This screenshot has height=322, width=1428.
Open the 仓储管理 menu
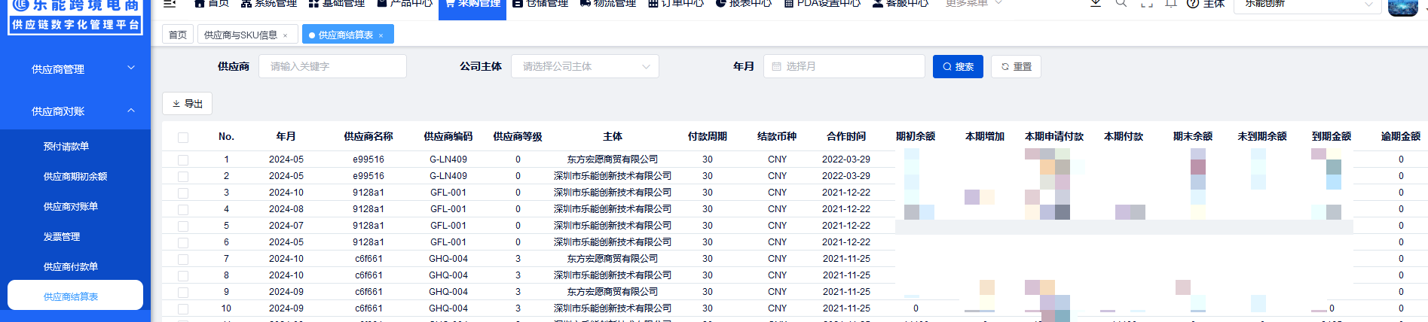[540, 3]
